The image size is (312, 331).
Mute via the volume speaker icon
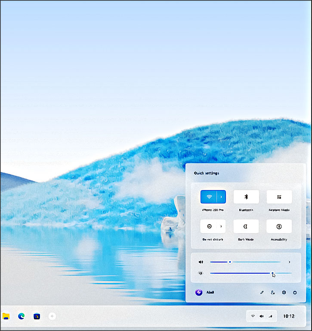(x=201, y=262)
